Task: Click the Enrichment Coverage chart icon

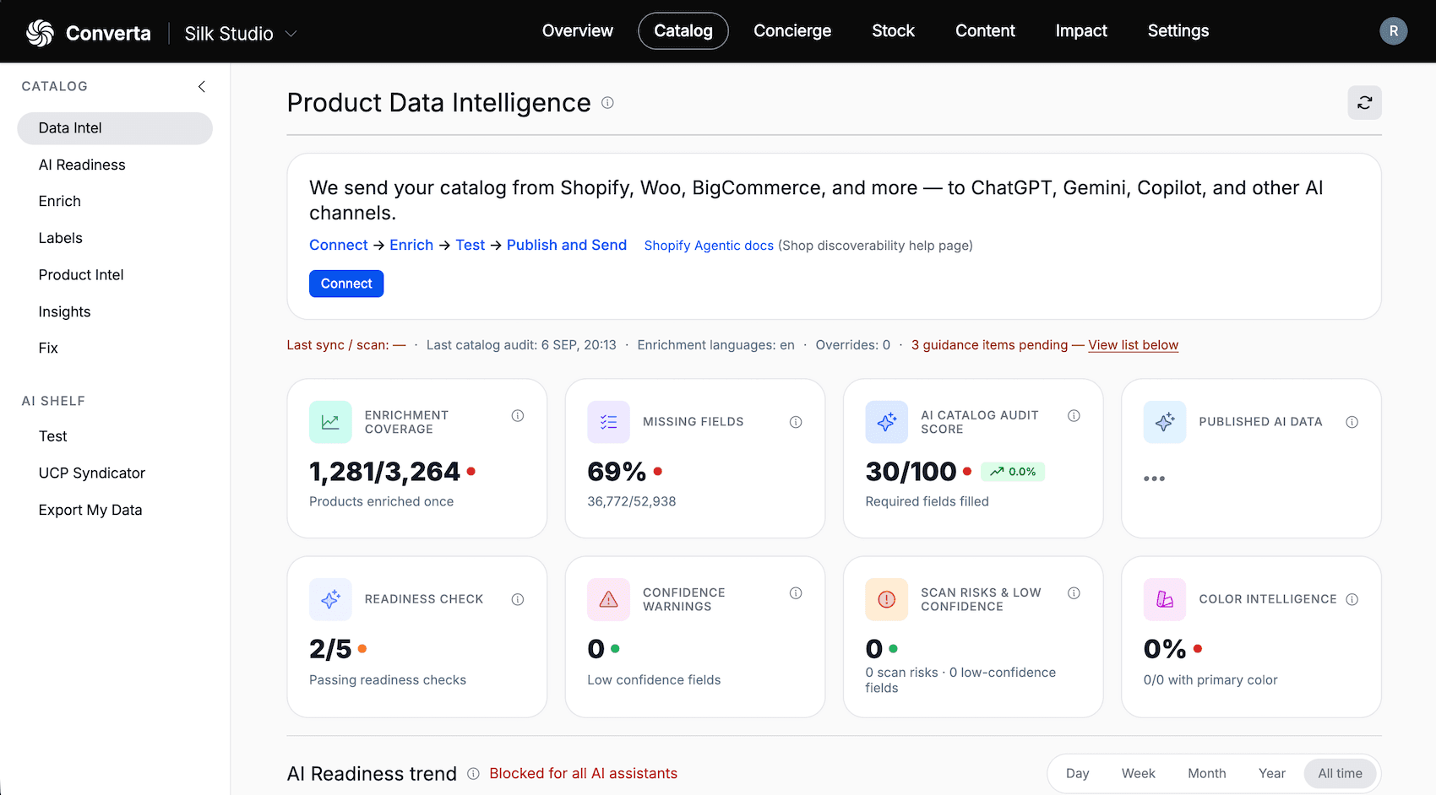Action: (x=330, y=422)
